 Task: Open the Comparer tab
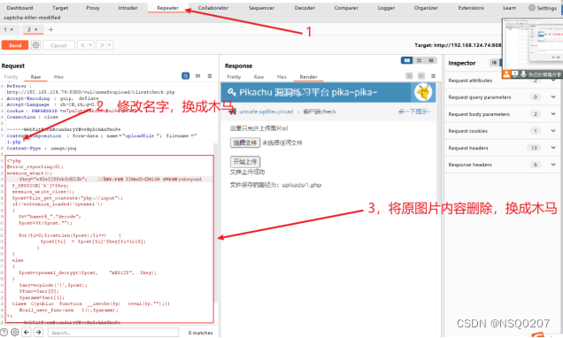coord(346,8)
